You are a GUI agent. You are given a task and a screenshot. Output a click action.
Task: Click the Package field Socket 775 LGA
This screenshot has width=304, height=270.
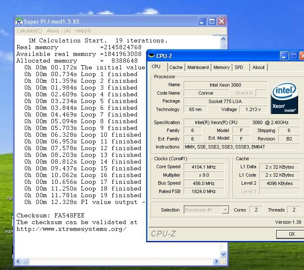pyautogui.click(x=225, y=101)
